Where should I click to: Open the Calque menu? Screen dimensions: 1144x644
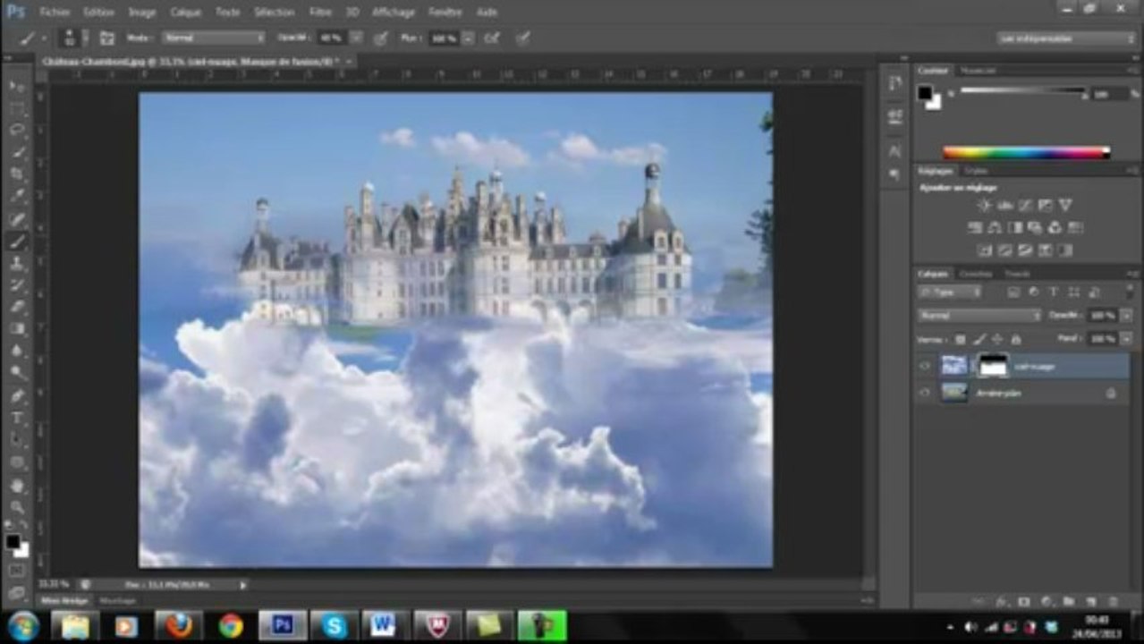[x=186, y=13]
